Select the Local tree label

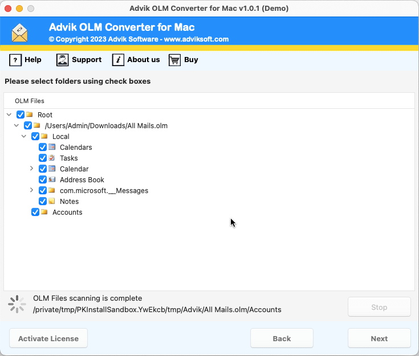(x=60, y=137)
